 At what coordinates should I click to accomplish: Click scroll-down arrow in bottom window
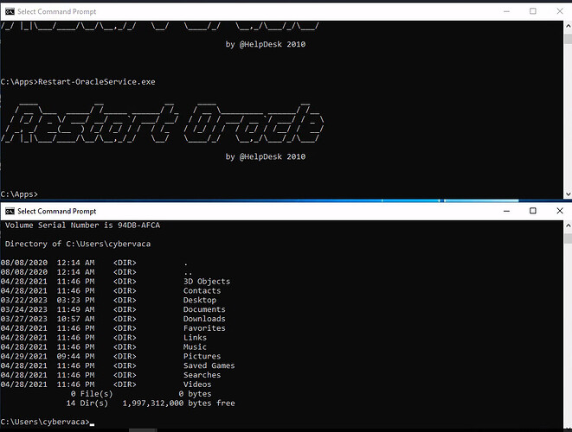[x=566, y=425]
